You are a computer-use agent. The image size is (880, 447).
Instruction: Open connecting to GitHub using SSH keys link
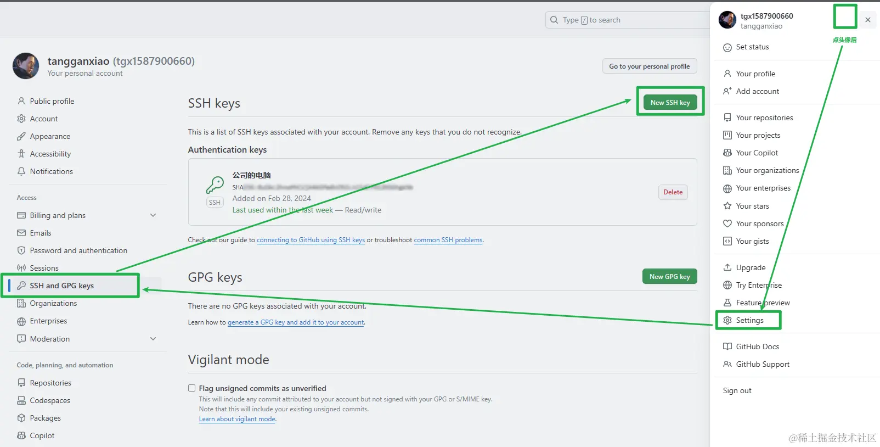coord(311,240)
